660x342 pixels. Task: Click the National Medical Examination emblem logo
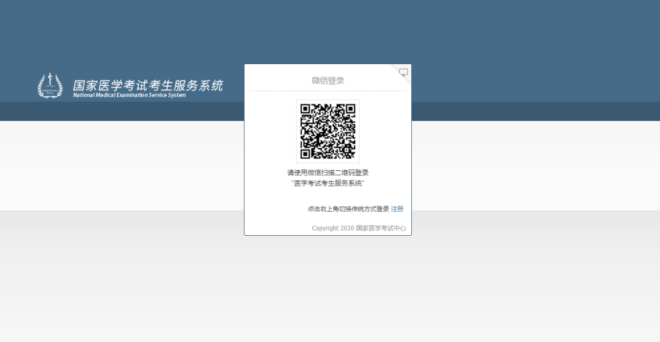click(x=50, y=86)
